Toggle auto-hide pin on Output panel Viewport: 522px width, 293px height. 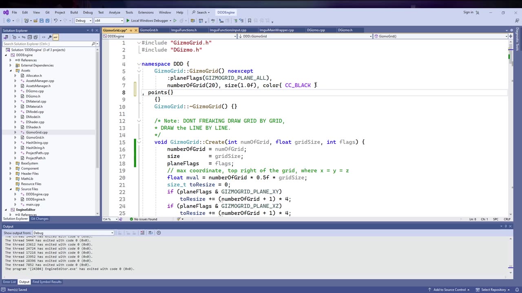pyautogui.click(x=506, y=226)
